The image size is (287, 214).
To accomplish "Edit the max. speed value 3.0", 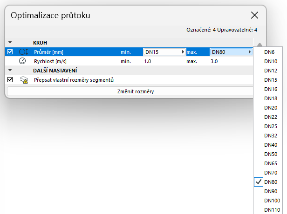I will [214, 61].
